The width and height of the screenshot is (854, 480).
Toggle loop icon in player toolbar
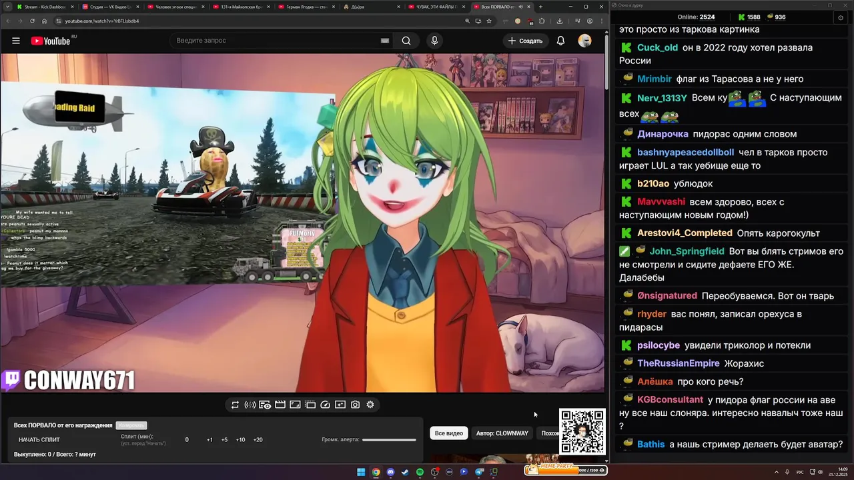(235, 405)
